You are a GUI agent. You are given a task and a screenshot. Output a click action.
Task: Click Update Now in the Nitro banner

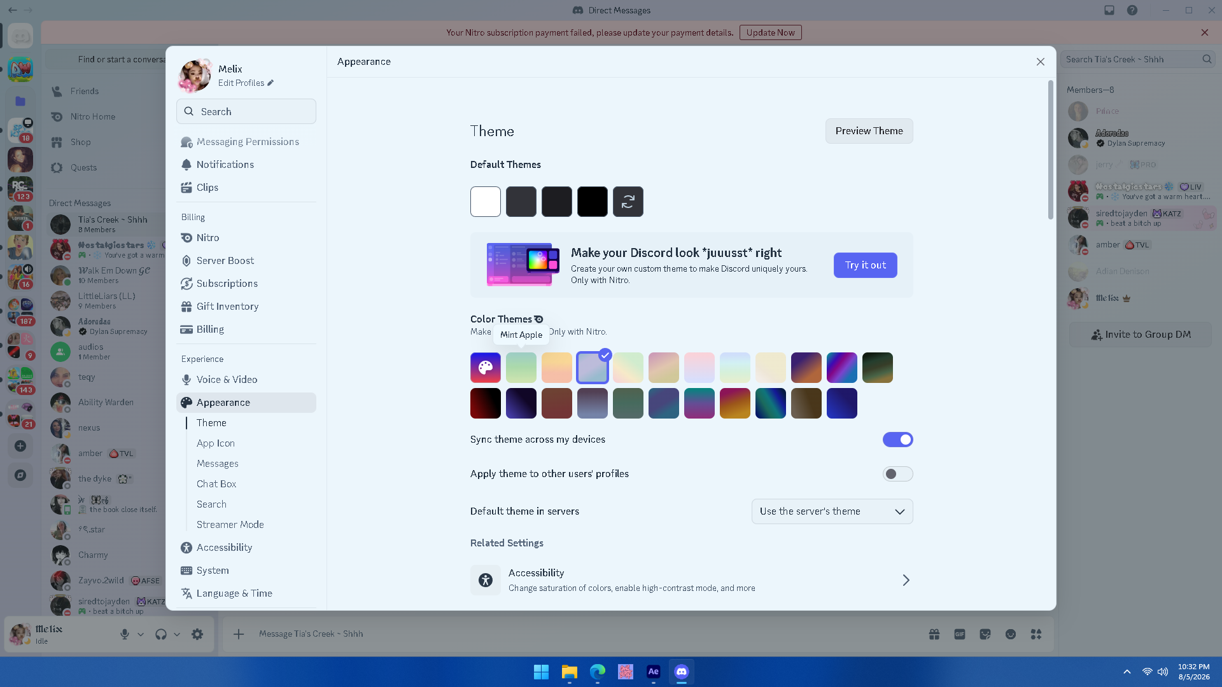770,32
